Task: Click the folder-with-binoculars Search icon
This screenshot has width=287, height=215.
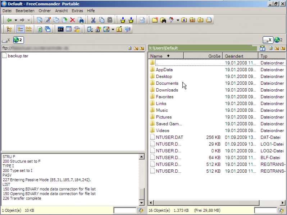Action: pos(163,20)
